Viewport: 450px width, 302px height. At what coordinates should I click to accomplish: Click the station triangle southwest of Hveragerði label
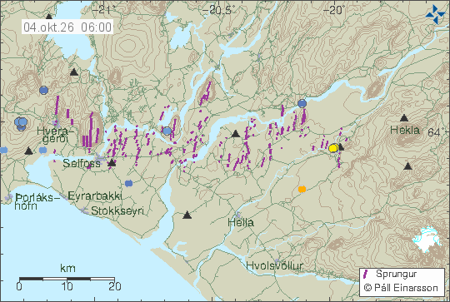(x=28, y=151)
